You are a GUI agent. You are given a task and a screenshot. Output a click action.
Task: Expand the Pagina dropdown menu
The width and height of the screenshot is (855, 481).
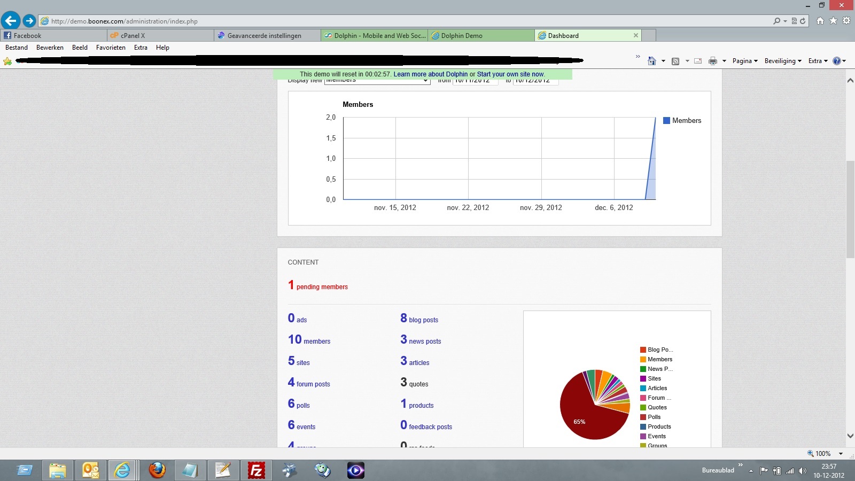click(x=745, y=61)
